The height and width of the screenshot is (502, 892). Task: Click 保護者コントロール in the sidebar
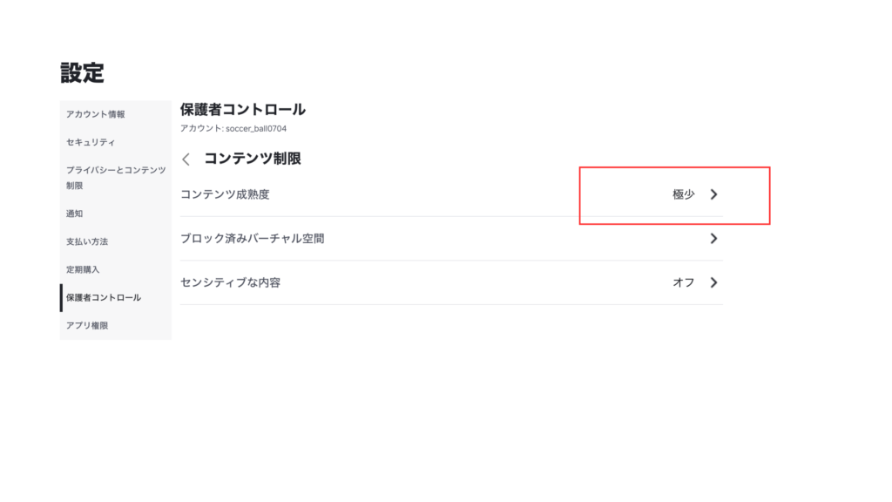click(x=104, y=297)
